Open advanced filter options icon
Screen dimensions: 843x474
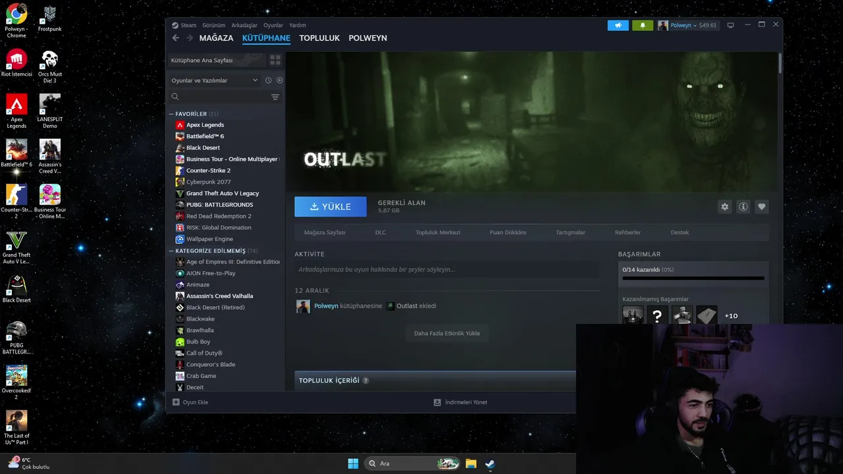coord(275,97)
